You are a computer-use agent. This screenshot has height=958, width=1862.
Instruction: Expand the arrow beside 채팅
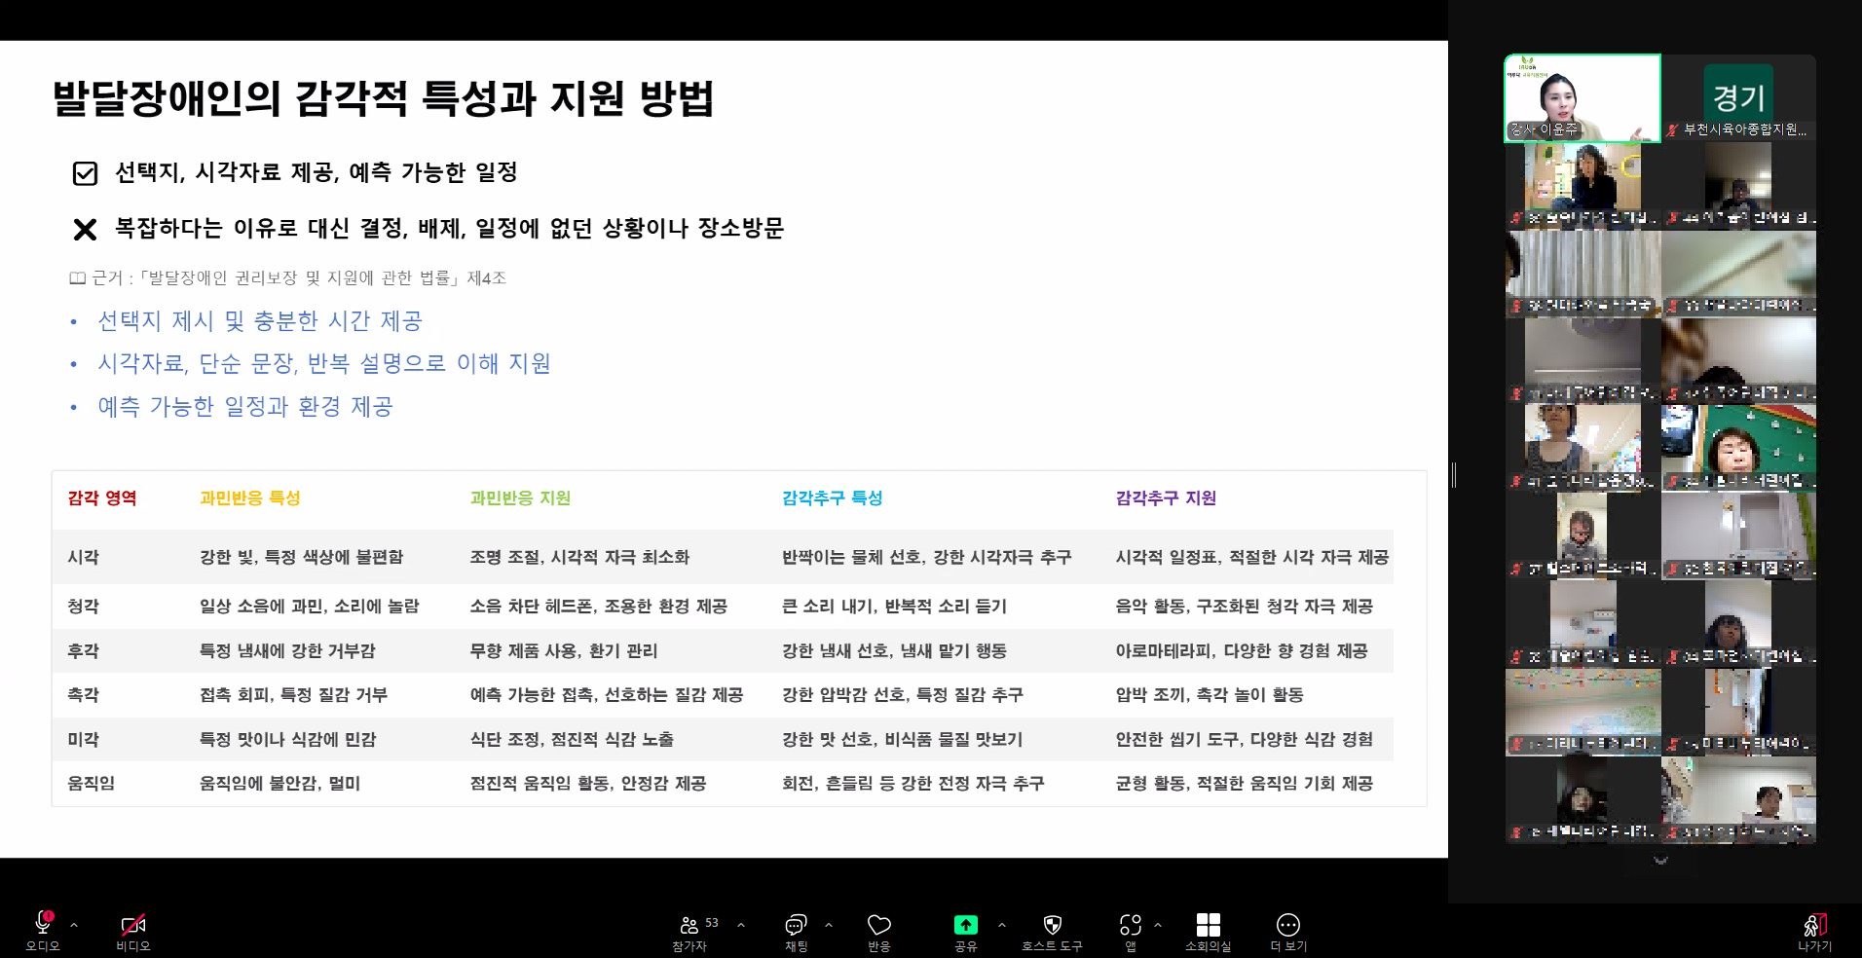click(x=829, y=925)
